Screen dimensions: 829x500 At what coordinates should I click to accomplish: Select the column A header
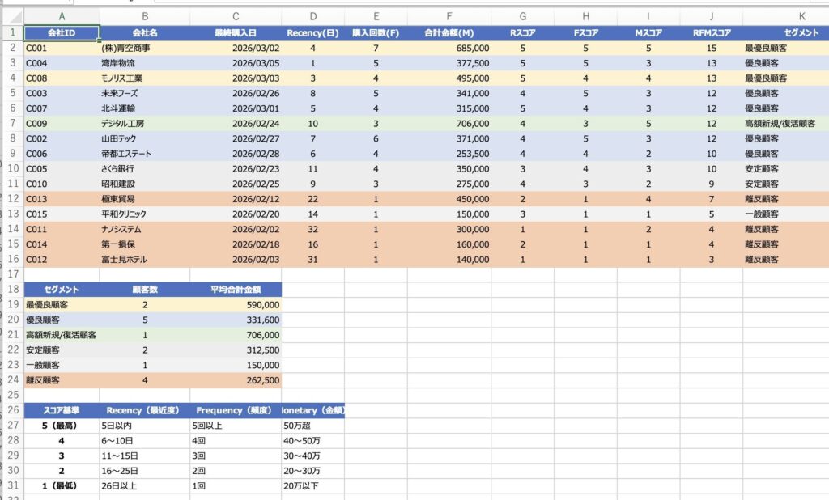62,16
